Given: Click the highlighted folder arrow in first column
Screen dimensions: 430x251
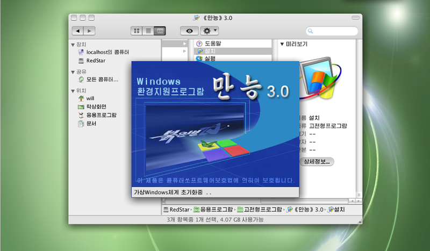Looking at the screenshot, I should coord(184,44).
